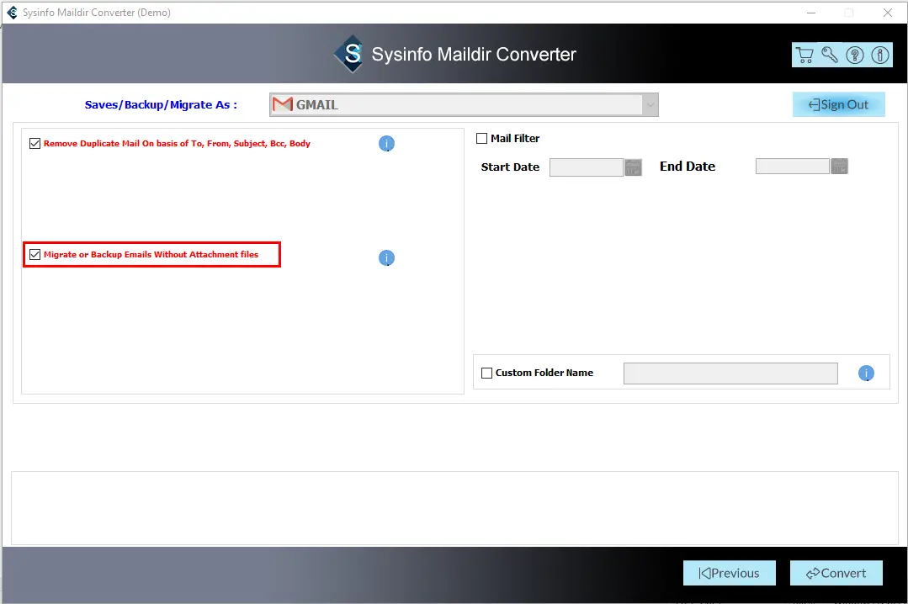This screenshot has height=604, width=908.
Task: Expand the Saves/Backup/Migrate As dropdown arrow
Action: pos(650,105)
